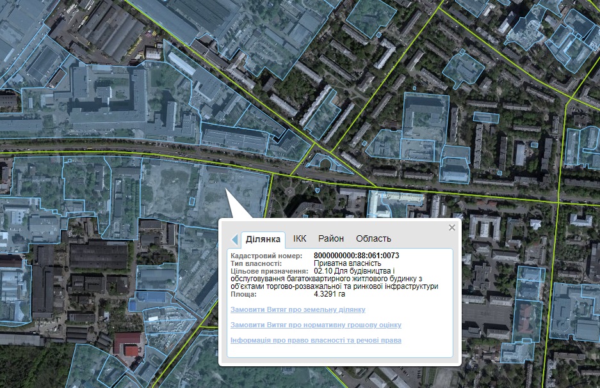Select the Ділянка tab

(x=263, y=239)
